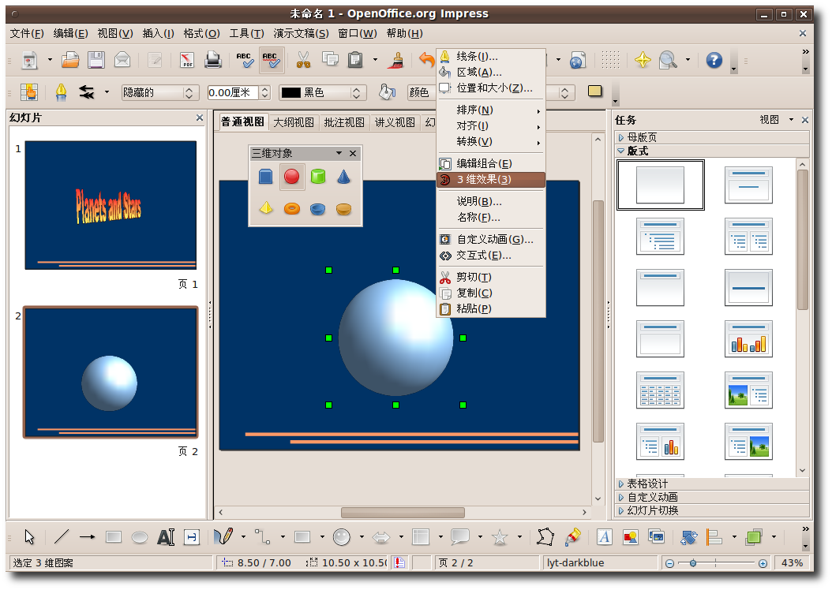The height and width of the screenshot is (590, 832).
Task: Collapse the 版式 section
Action: point(712,151)
